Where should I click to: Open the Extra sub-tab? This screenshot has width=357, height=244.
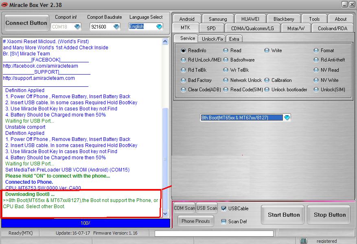pyautogui.click(x=234, y=39)
